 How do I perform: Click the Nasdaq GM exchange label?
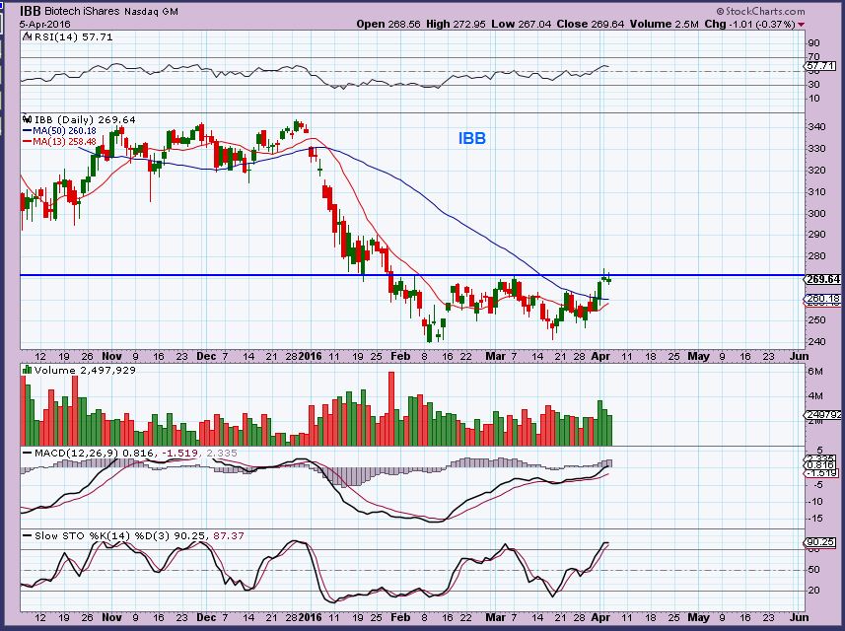(150, 11)
